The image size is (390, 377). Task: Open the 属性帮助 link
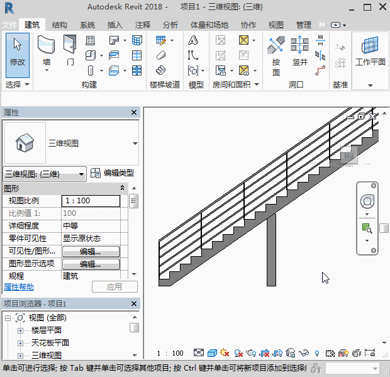(x=20, y=286)
